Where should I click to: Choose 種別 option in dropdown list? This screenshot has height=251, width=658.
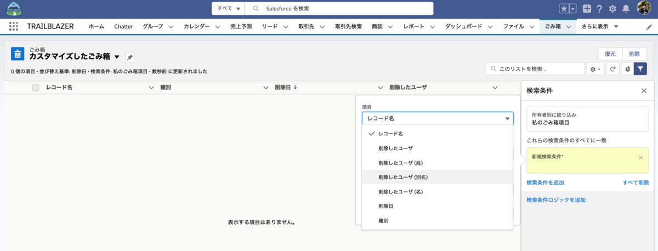point(436,220)
